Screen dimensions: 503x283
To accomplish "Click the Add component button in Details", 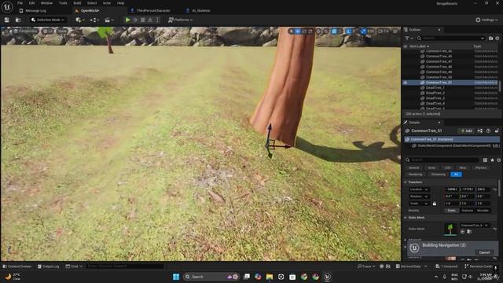I will [466, 130].
